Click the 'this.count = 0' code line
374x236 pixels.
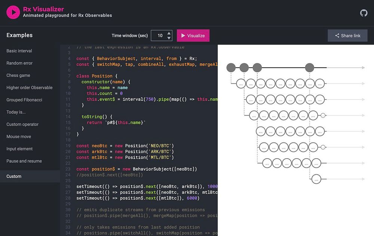(104, 93)
